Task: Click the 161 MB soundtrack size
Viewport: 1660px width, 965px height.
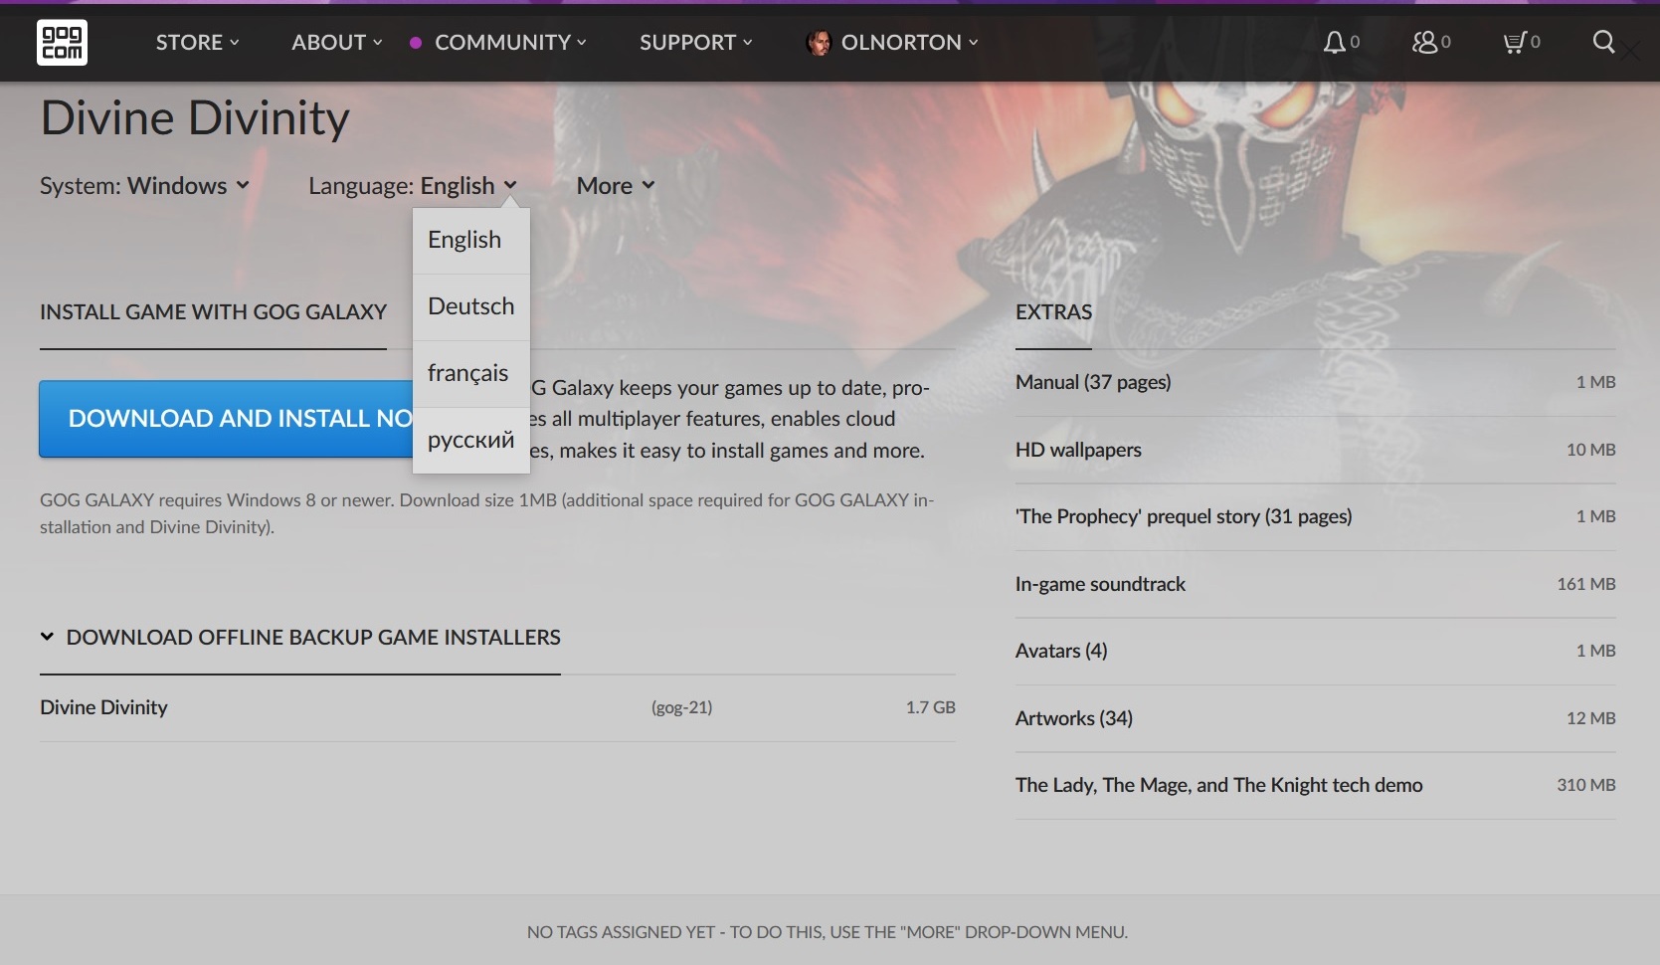Action: pyautogui.click(x=1585, y=584)
